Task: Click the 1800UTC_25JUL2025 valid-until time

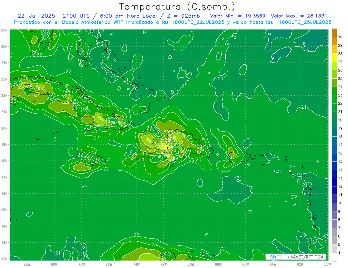Action: [x=305, y=22]
